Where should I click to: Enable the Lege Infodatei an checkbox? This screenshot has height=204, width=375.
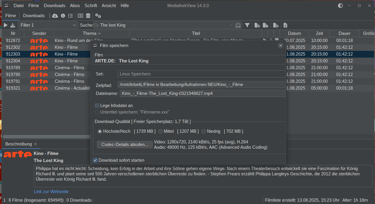[97, 106]
